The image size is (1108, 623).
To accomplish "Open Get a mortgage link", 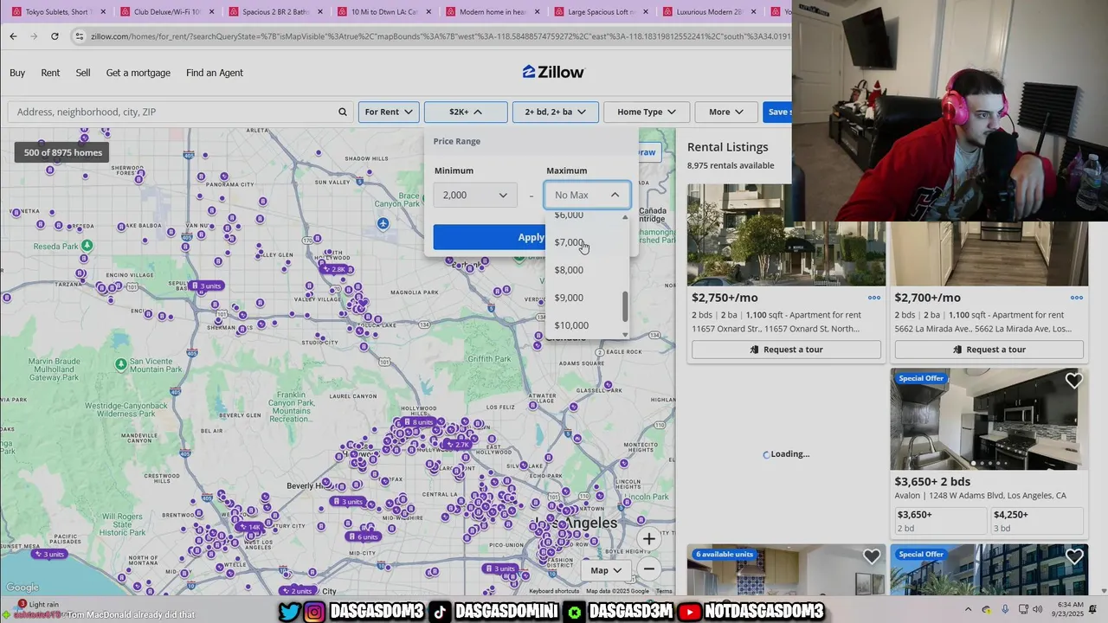I will (138, 73).
